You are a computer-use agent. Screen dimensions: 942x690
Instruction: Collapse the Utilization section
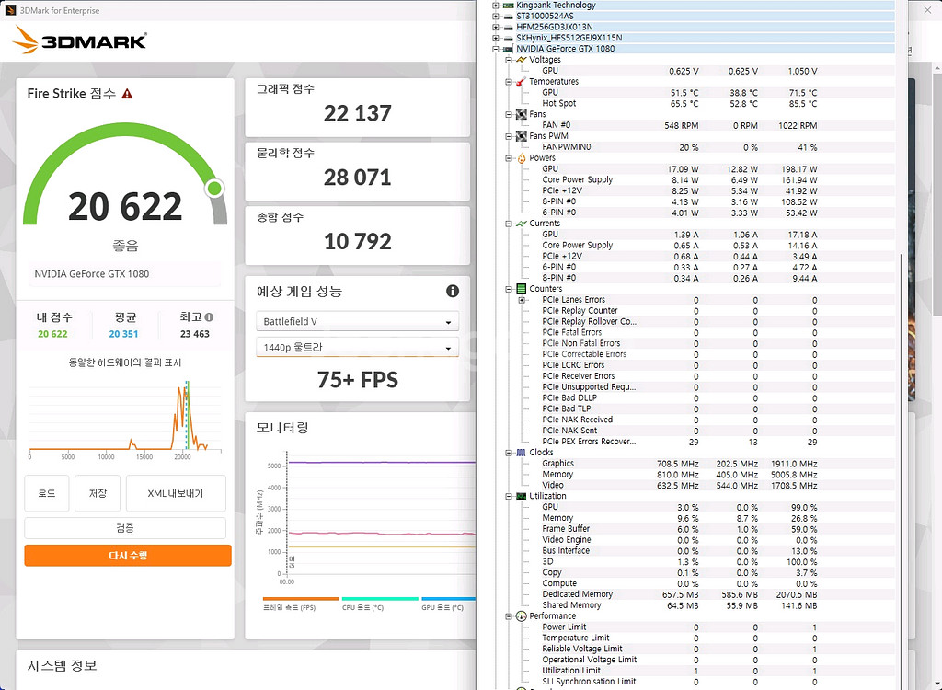tap(509, 497)
